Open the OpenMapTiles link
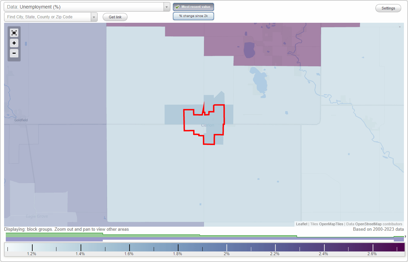 pos(331,224)
